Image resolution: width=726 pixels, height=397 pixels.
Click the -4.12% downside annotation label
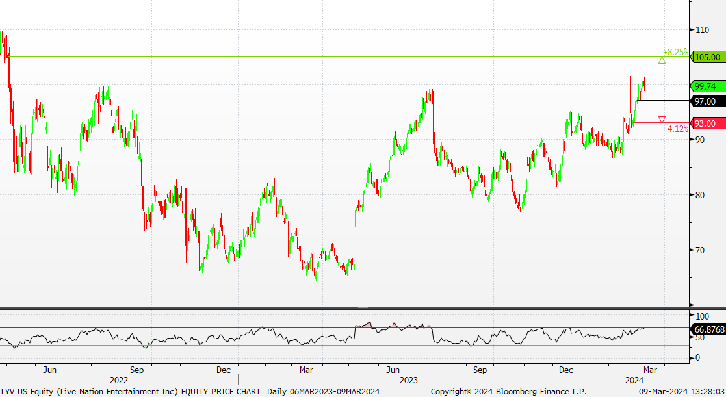click(675, 129)
